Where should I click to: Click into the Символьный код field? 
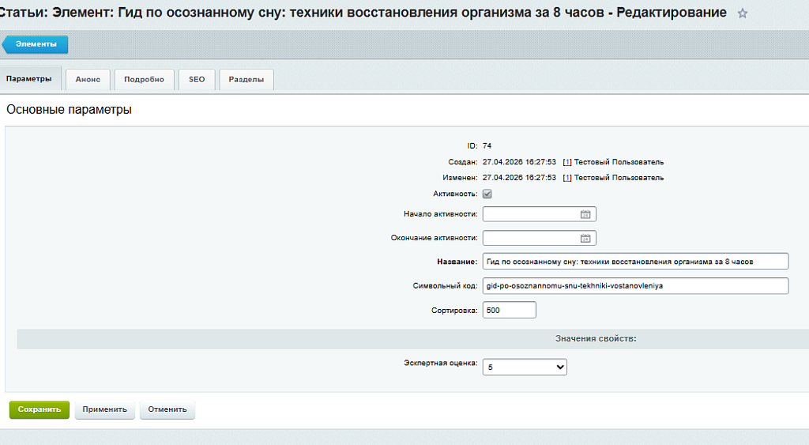coord(636,285)
